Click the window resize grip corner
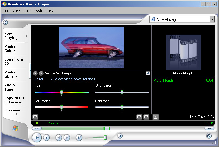The image size is (219, 147). [214, 142]
